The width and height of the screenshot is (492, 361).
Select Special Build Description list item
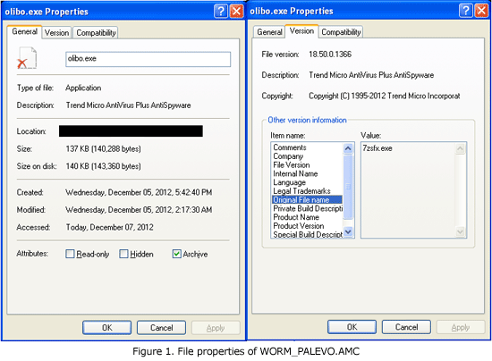pos(308,234)
